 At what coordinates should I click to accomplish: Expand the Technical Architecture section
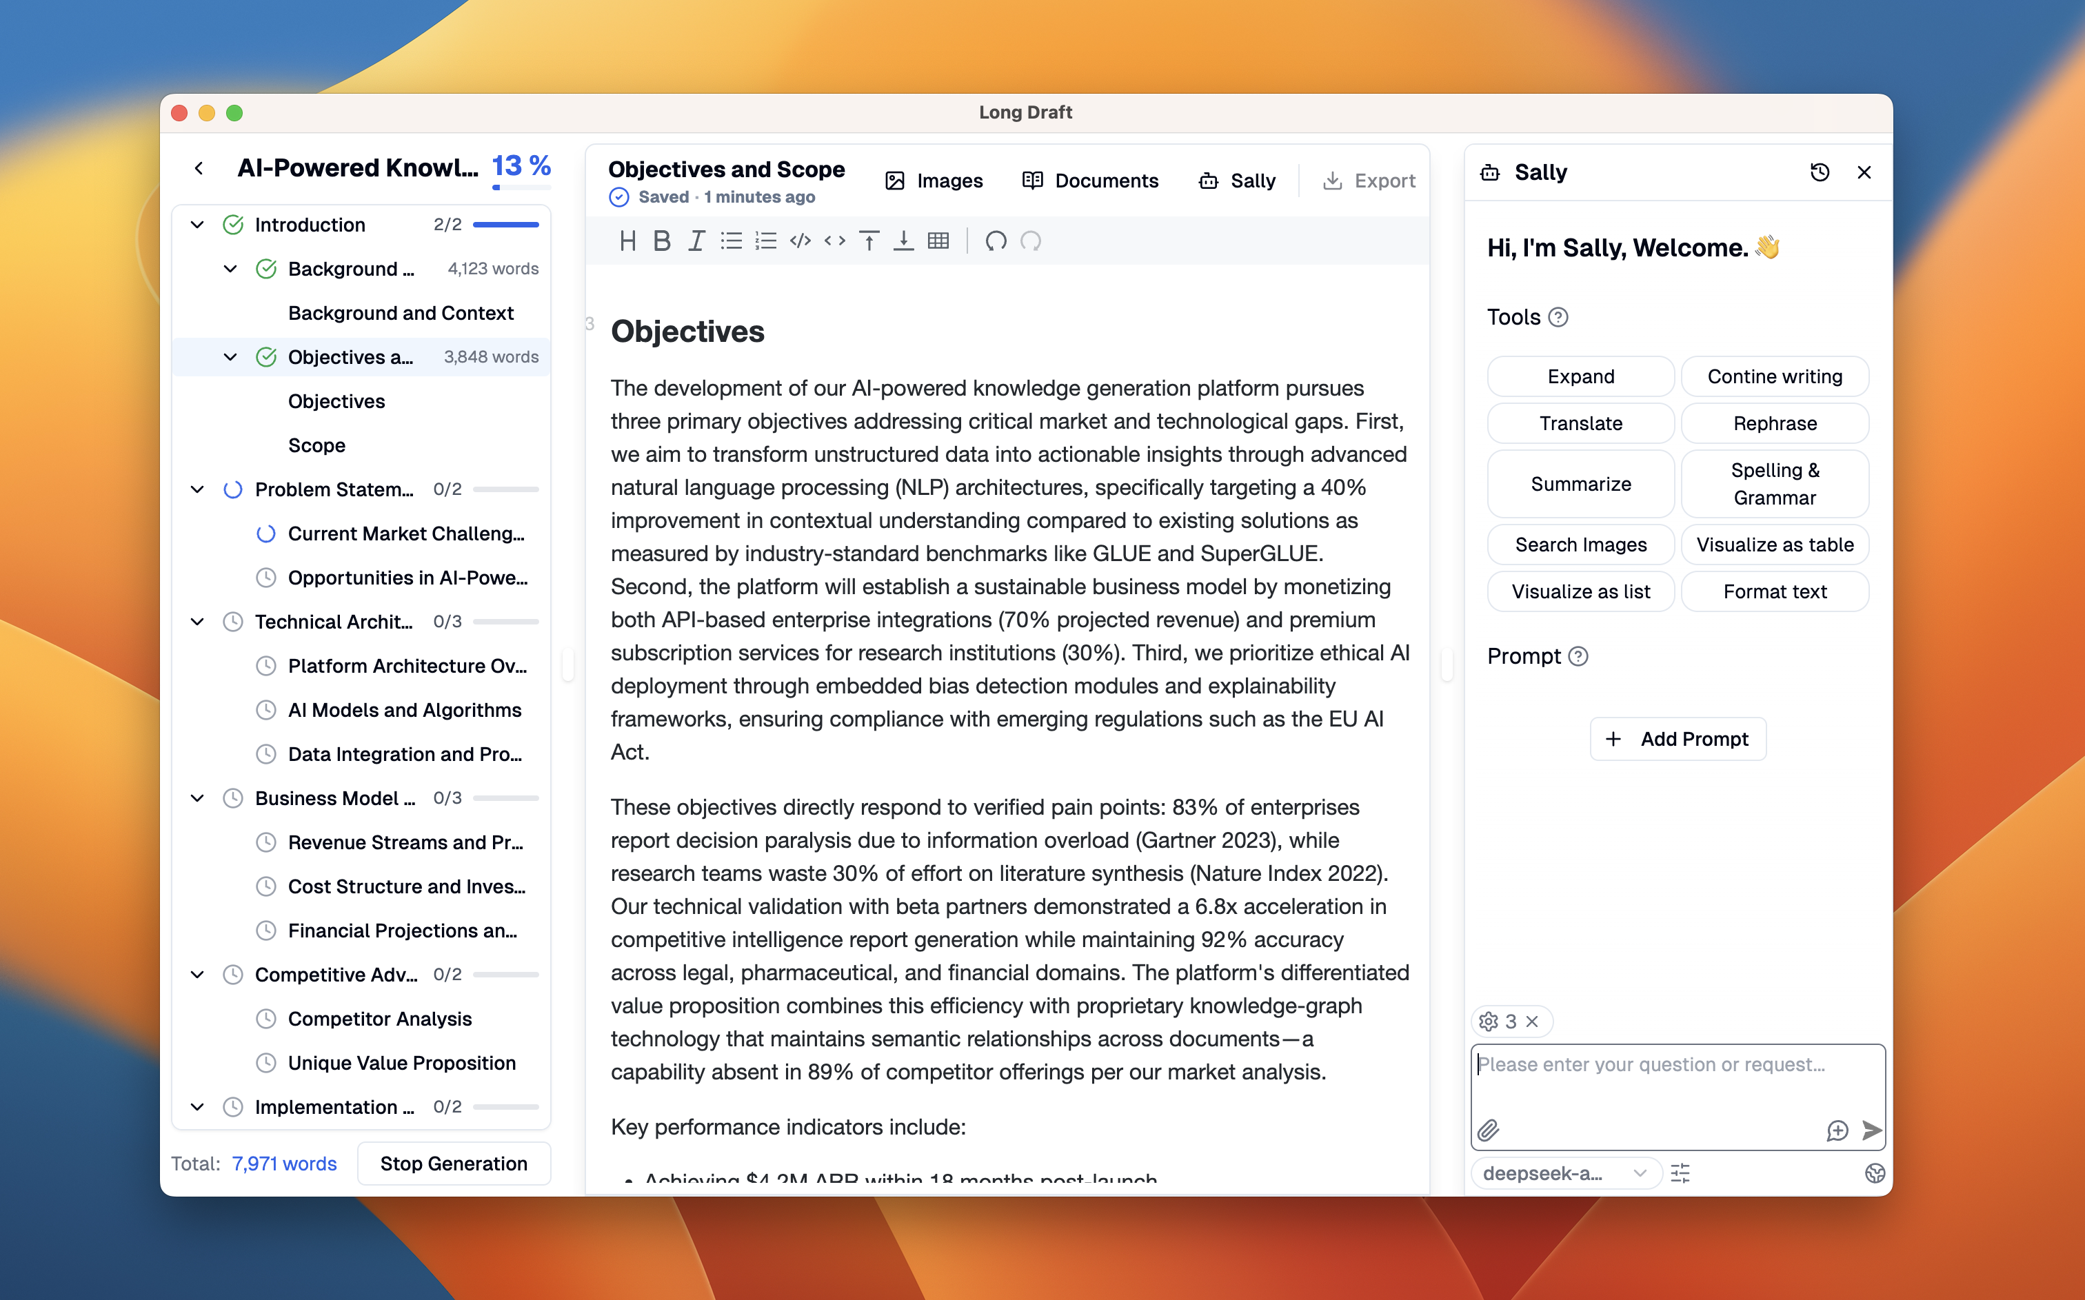pyautogui.click(x=197, y=621)
